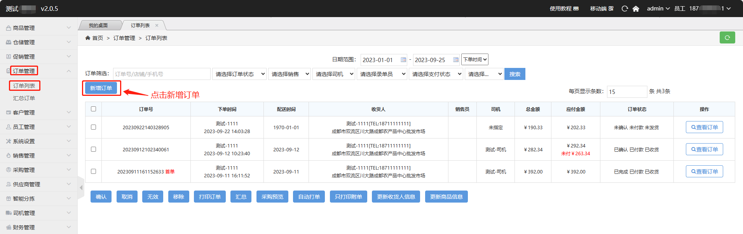Click the order number search input field

(x=162, y=74)
